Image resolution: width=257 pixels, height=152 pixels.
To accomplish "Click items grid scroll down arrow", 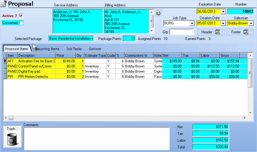I will click(x=250, y=113).
